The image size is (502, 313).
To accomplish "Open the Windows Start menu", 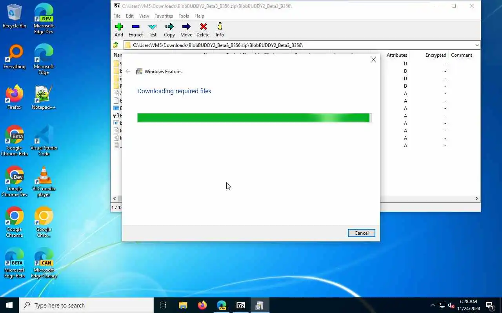I will 9,305.
